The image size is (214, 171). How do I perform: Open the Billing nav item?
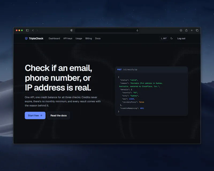[89, 38]
